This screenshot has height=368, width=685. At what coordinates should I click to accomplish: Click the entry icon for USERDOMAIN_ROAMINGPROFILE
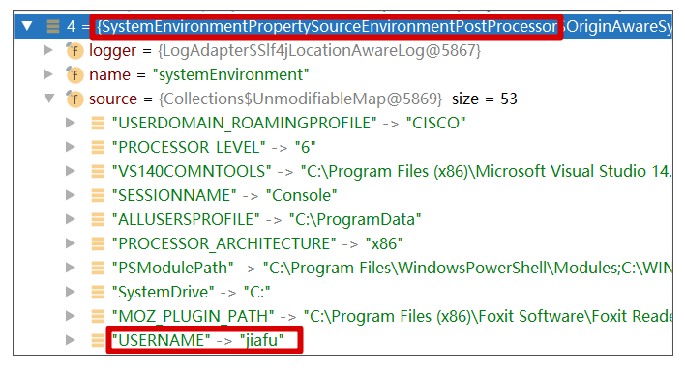pos(98,124)
